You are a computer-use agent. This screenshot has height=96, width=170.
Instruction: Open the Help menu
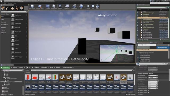coord(15,3)
